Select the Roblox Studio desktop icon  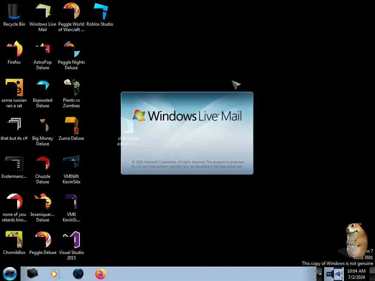point(100,14)
